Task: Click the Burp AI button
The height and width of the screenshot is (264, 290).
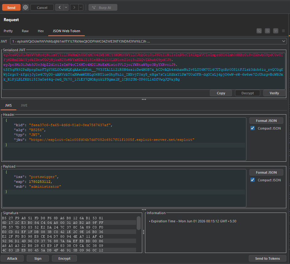Action: [x=103, y=8]
